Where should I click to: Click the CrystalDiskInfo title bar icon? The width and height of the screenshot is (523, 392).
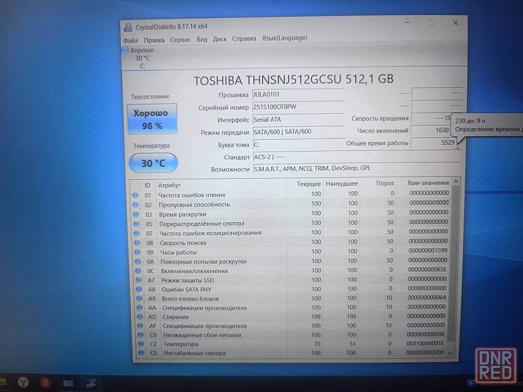[x=128, y=27]
